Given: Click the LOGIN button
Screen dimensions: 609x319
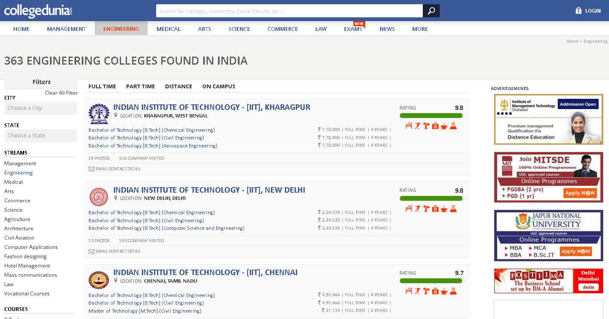Looking at the screenshot, I should pyautogui.click(x=588, y=11).
